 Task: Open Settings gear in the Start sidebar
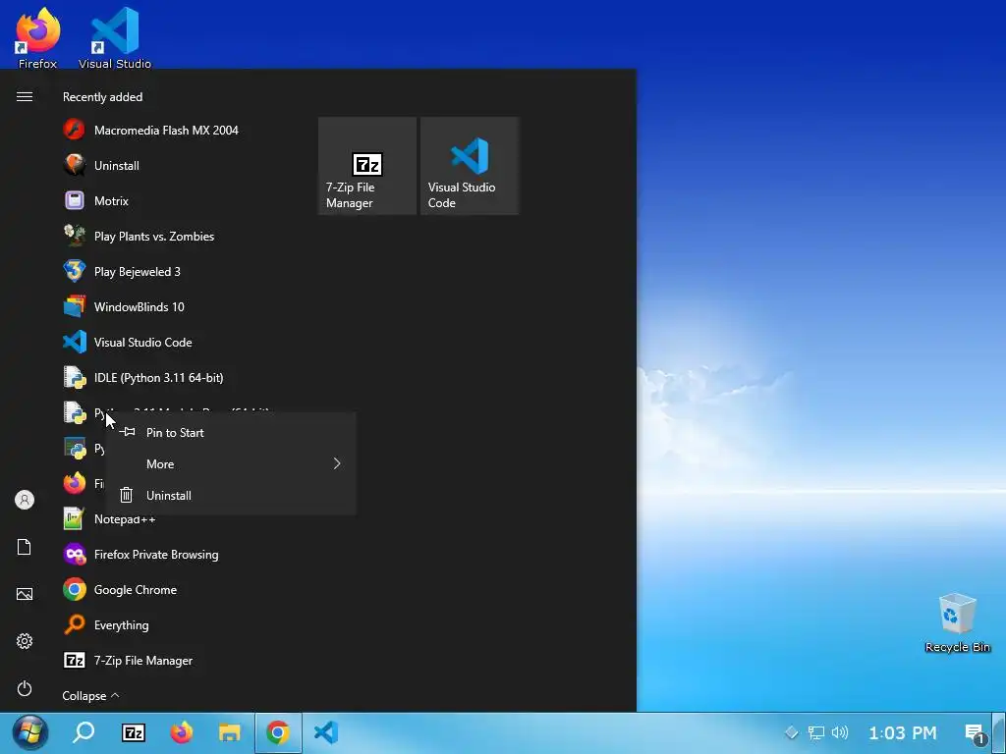(x=25, y=641)
